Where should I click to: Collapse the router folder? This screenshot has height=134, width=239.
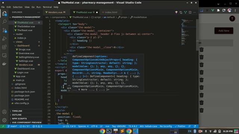(19, 34)
